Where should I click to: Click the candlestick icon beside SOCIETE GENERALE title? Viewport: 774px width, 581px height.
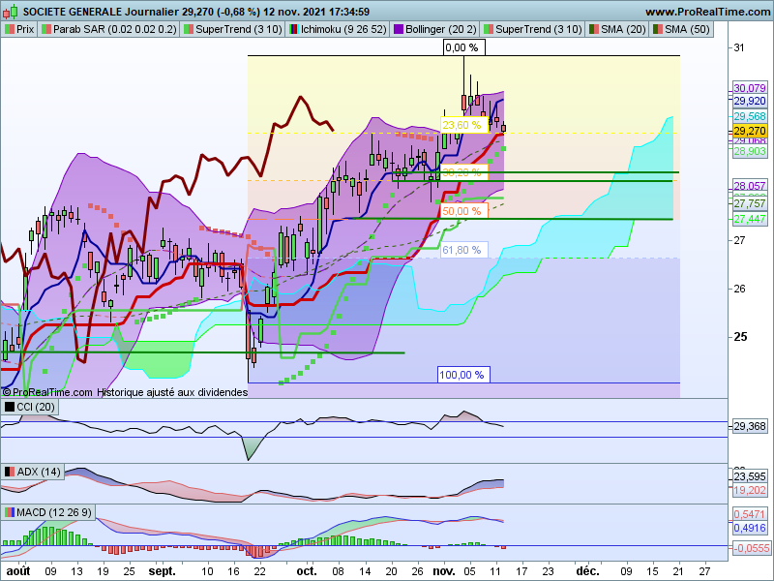click(x=11, y=11)
